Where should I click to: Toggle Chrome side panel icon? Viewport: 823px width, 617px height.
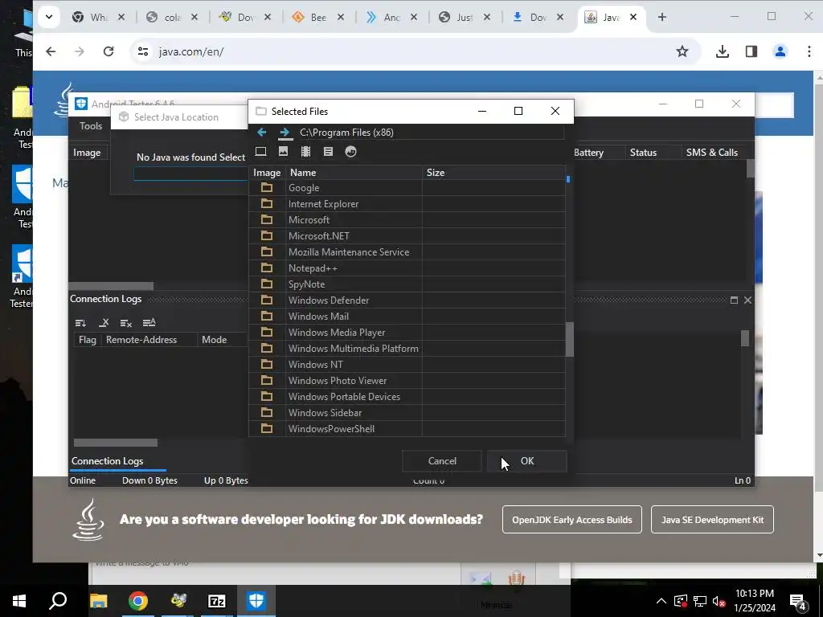[751, 51]
